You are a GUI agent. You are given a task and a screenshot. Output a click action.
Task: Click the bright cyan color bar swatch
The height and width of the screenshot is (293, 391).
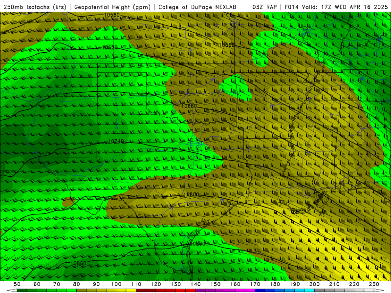tap(309, 291)
